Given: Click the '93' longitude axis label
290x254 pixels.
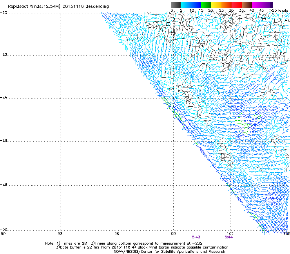Looking at the screenshot, I should pyautogui.click(x=60, y=234).
